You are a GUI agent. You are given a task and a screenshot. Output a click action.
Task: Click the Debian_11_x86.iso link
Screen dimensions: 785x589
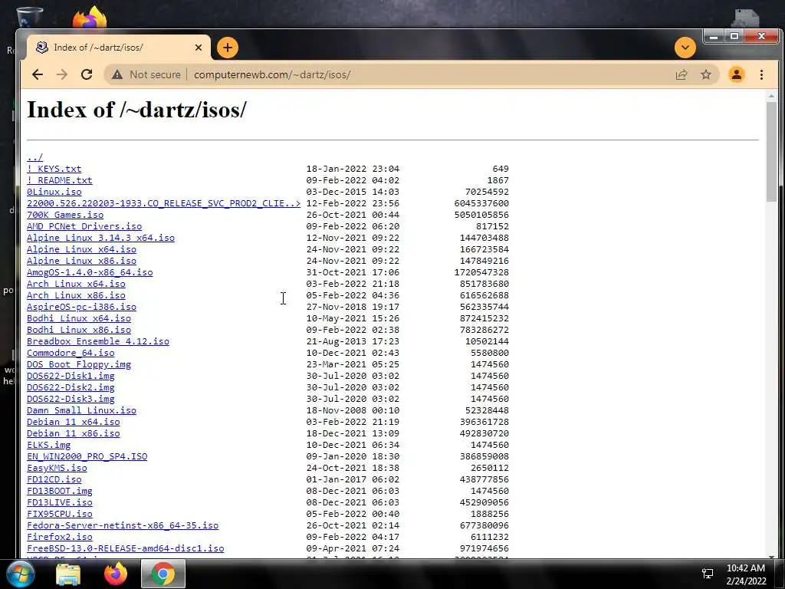click(74, 434)
